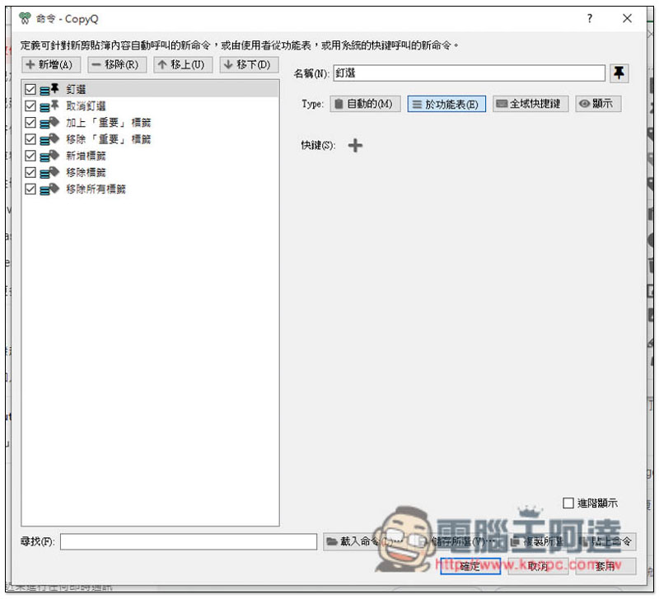Image resolution: width=659 pixels, height=599 pixels.
Task: Focus the 名稱(N) name input field
Action: (469, 73)
